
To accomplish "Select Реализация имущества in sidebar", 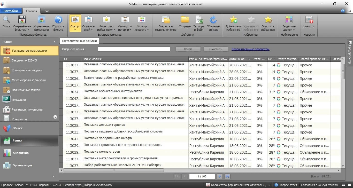I will tap(29, 109).
